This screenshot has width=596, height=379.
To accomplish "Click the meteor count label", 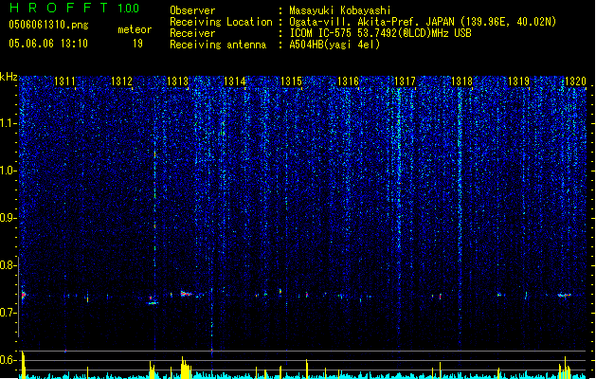I will click(135, 29).
